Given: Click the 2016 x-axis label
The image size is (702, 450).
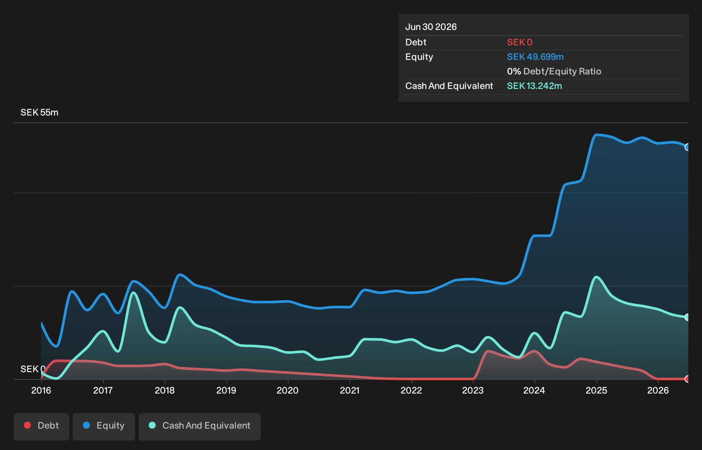Looking at the screenshot, I should tap(41, 390).
